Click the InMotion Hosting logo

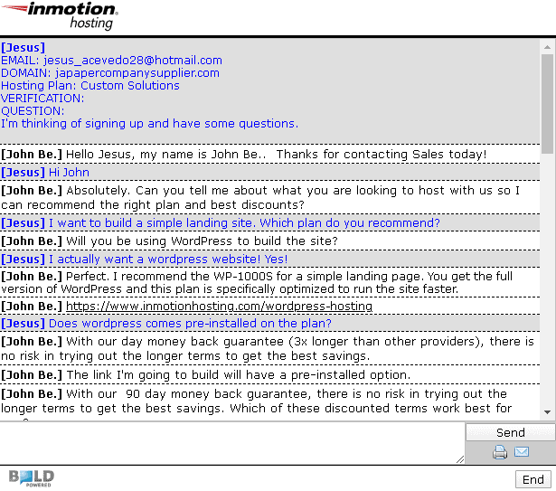pos(60,16)
